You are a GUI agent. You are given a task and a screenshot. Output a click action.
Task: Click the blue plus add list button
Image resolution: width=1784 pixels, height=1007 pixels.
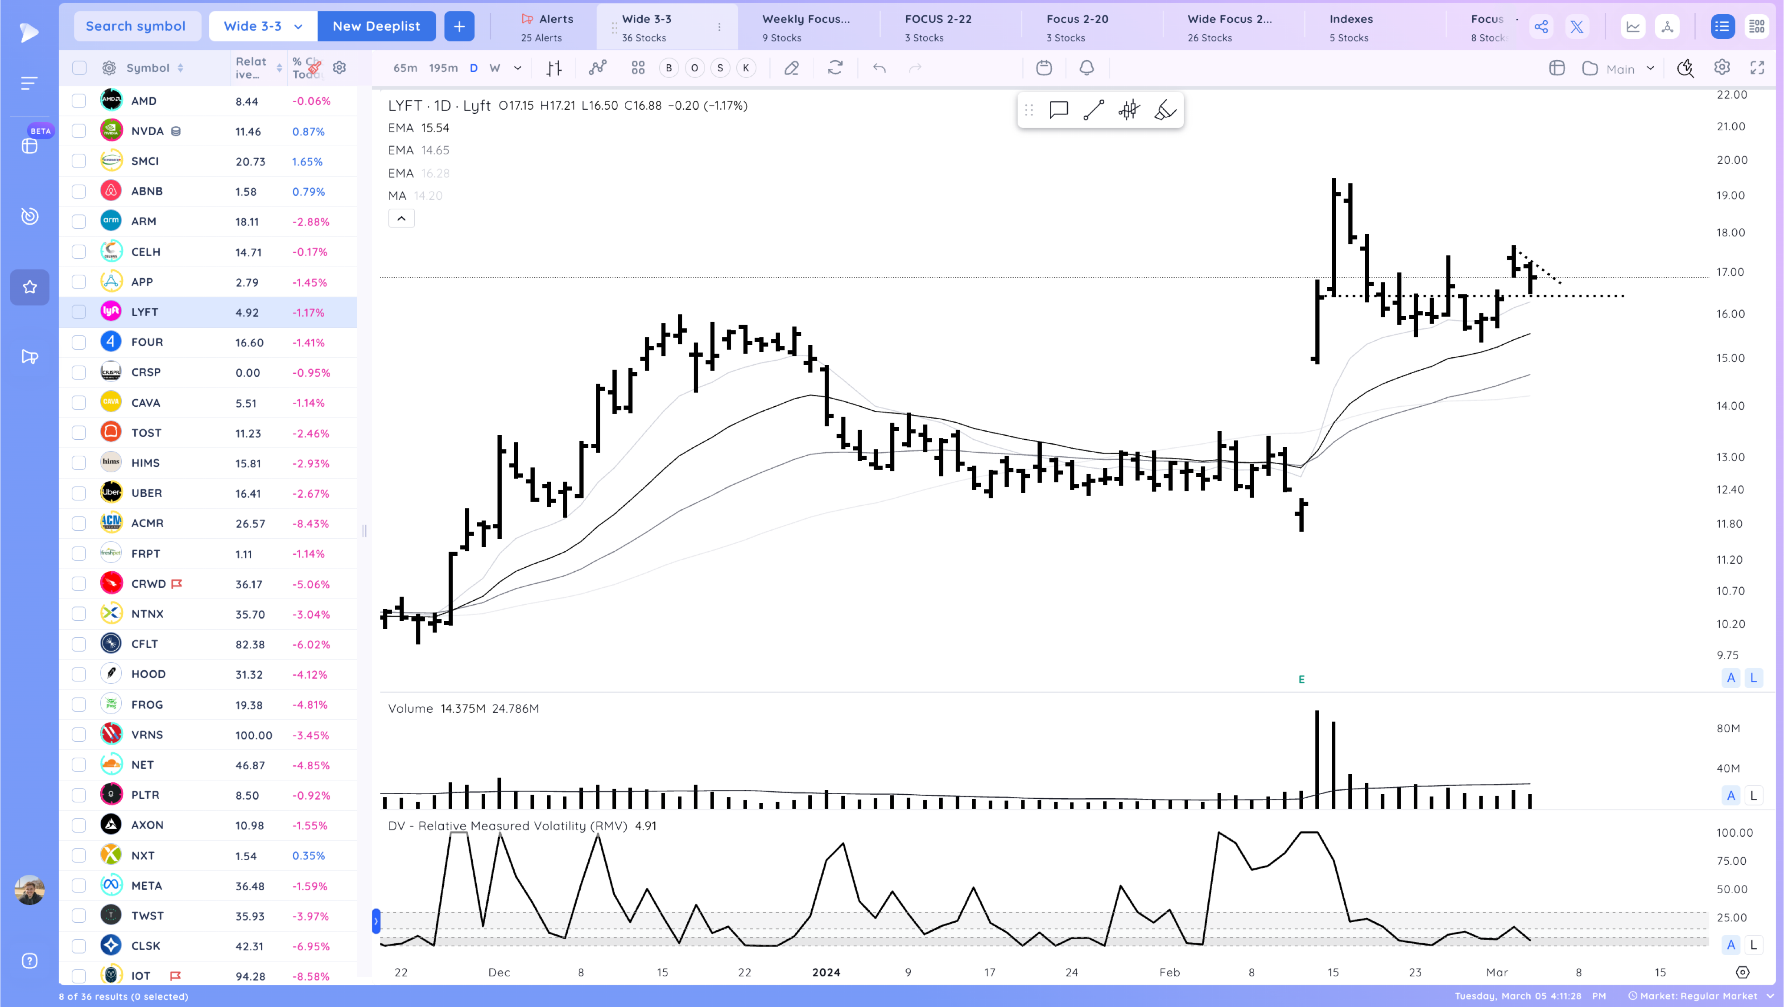click(x=459, y=26)
